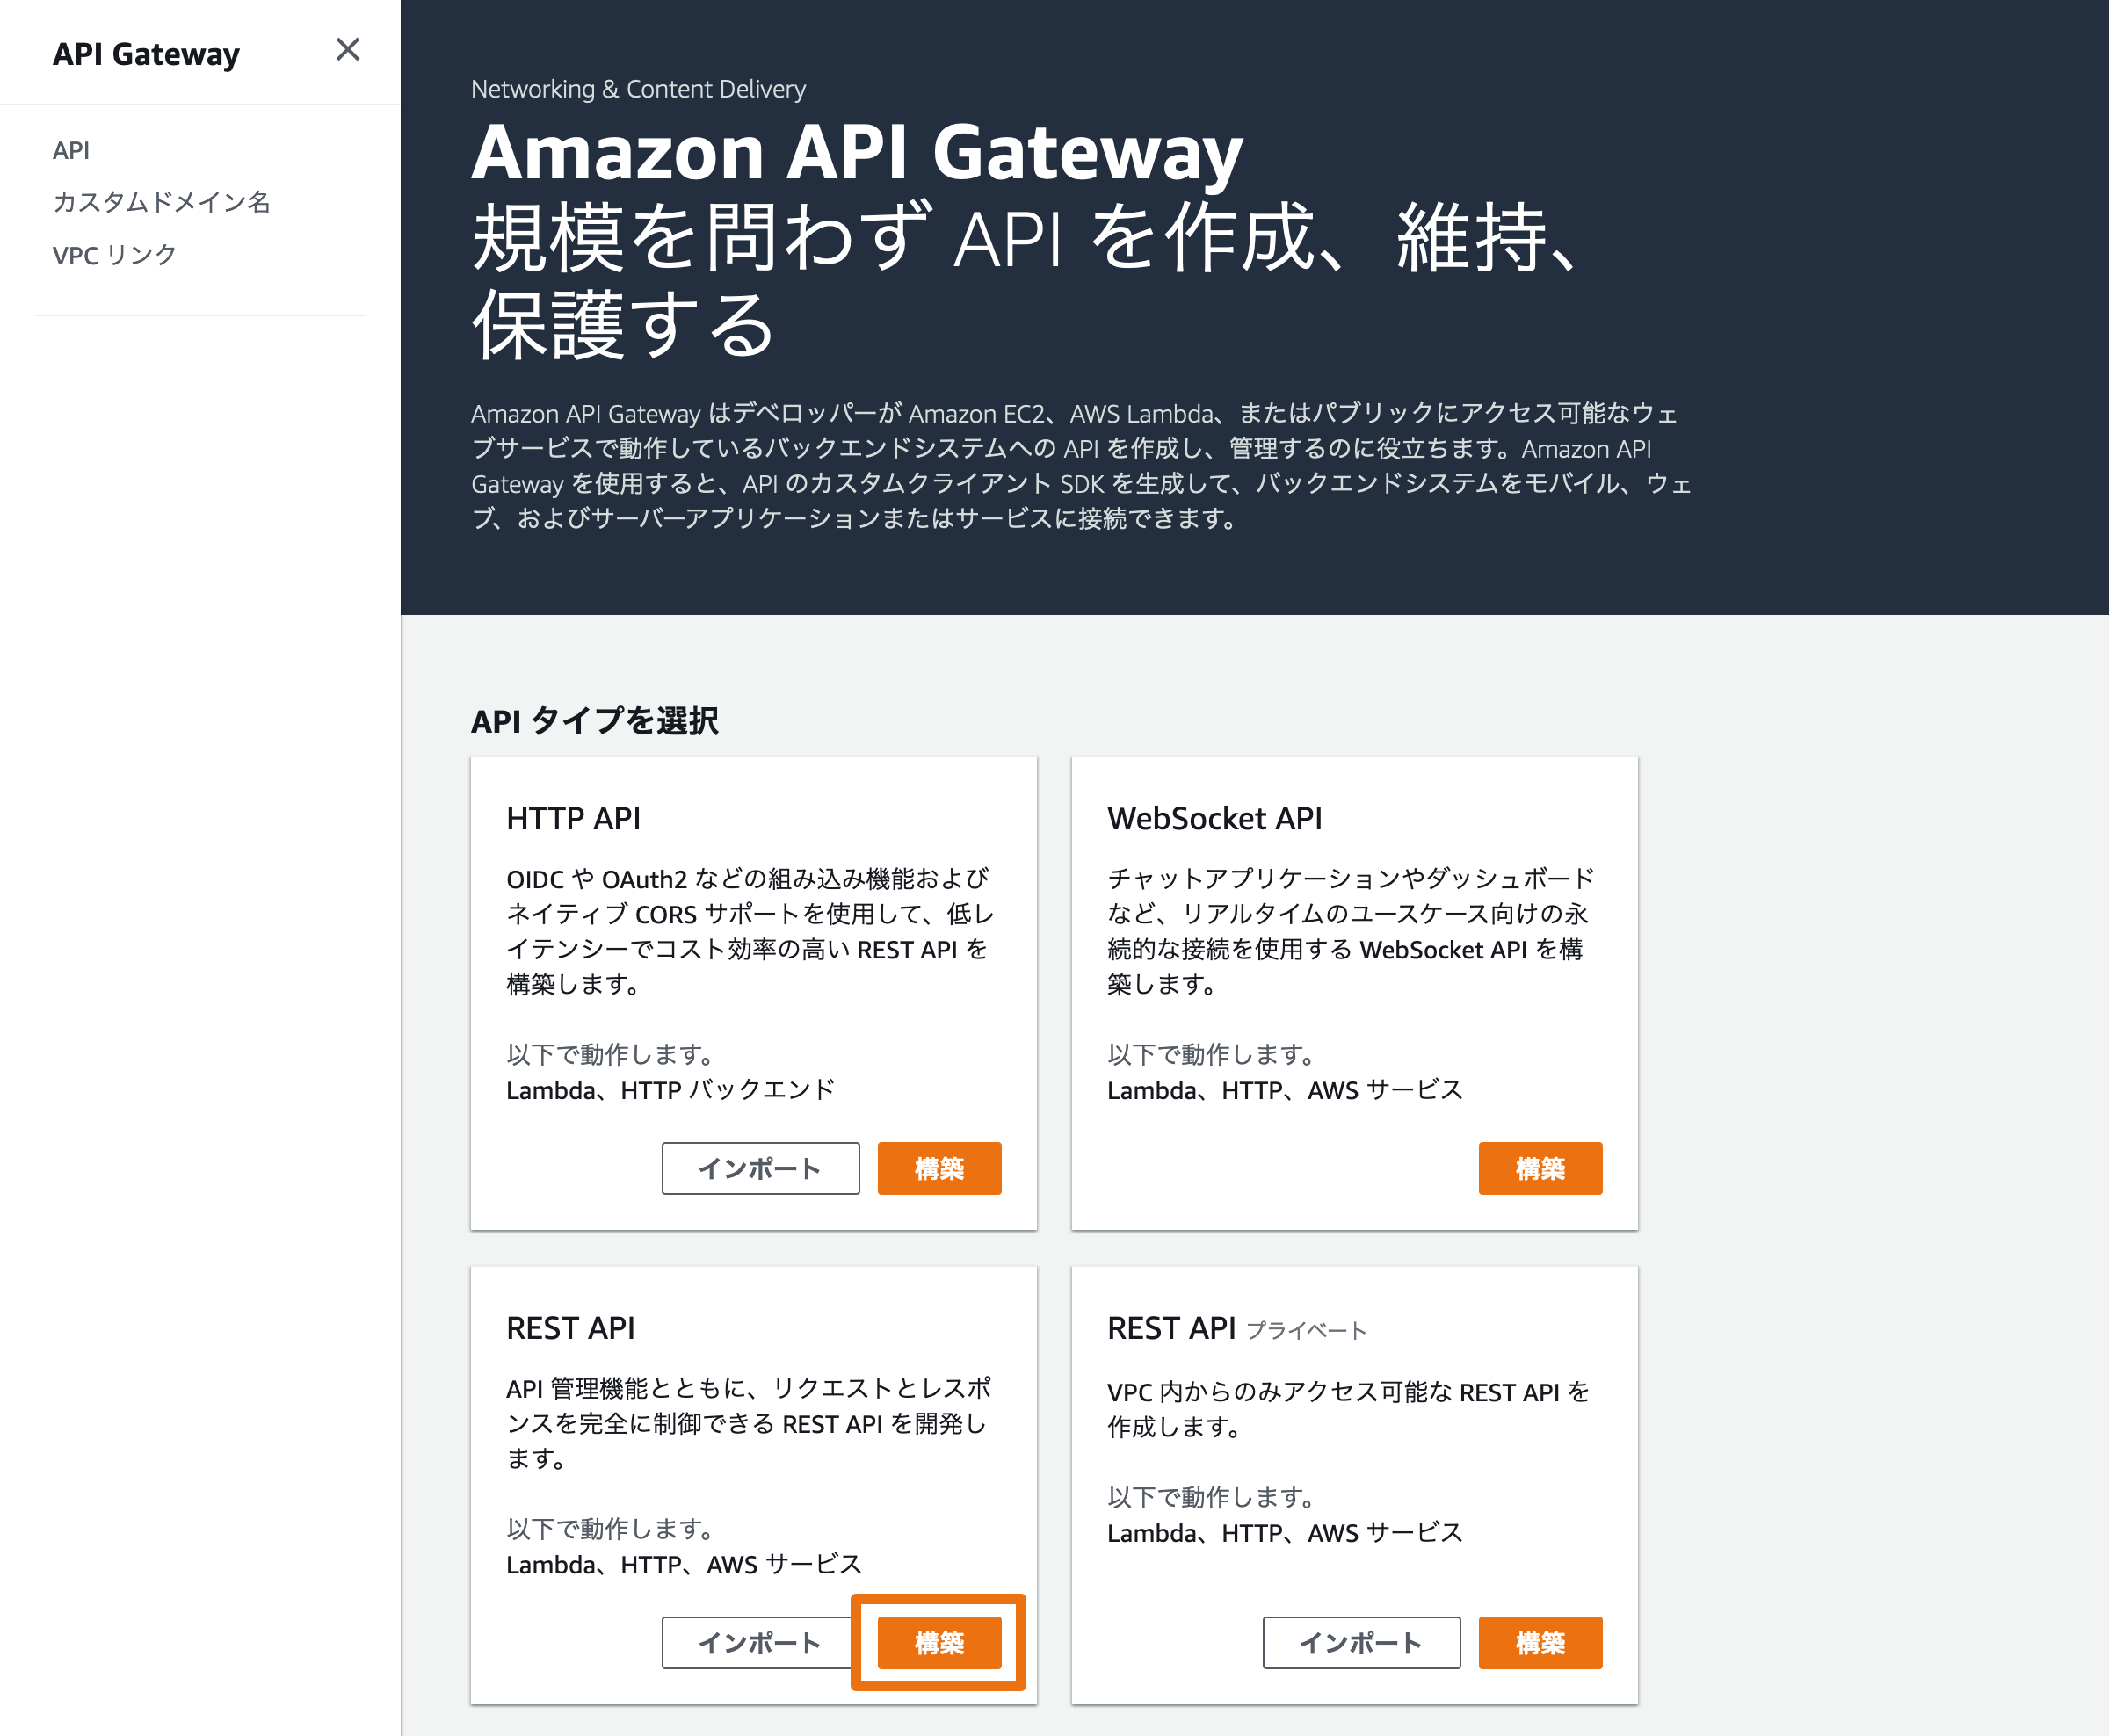Viewport: 2109px width, 1736px height.
Task: Close the API Gateway side panel
Action: pos(347,50)
